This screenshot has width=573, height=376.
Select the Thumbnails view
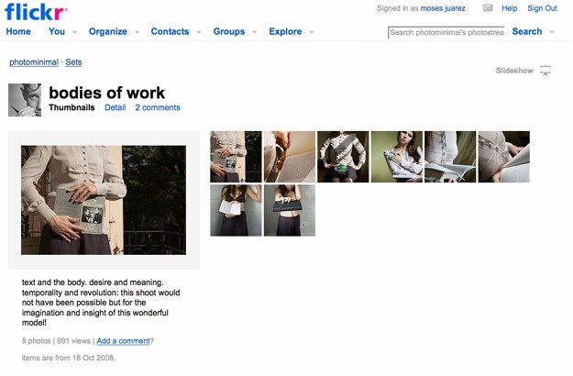click(x=72, y=107)
